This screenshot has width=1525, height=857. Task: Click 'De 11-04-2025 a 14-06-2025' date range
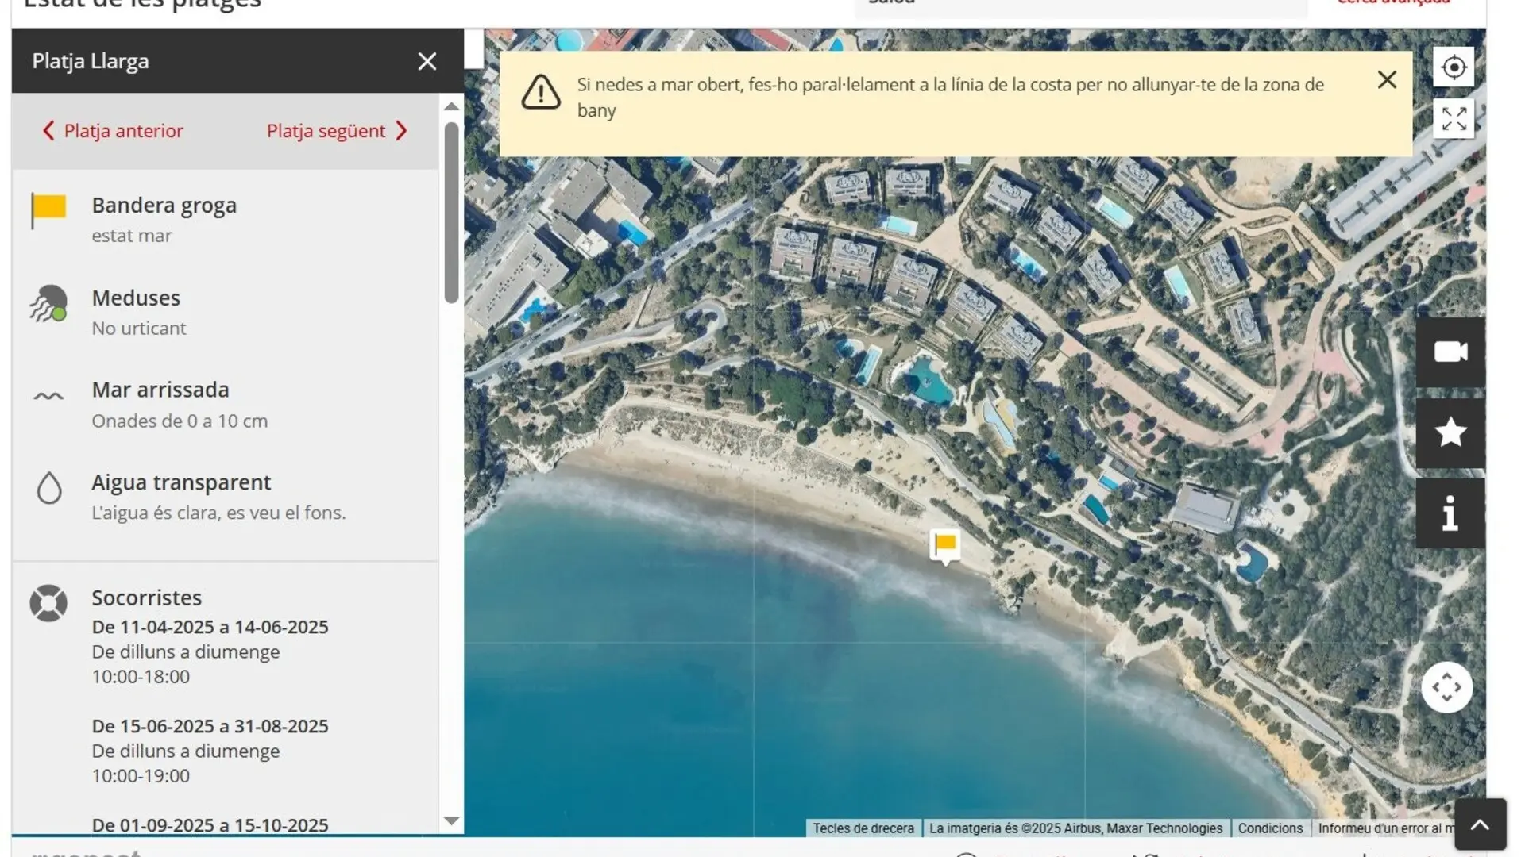pyautogui.click(x=210, y=627)
